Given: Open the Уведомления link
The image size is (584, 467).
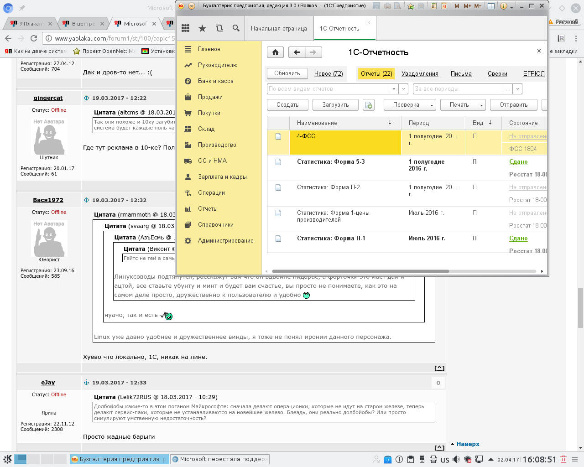Looking at the screenshot, I should pos(420,74).
